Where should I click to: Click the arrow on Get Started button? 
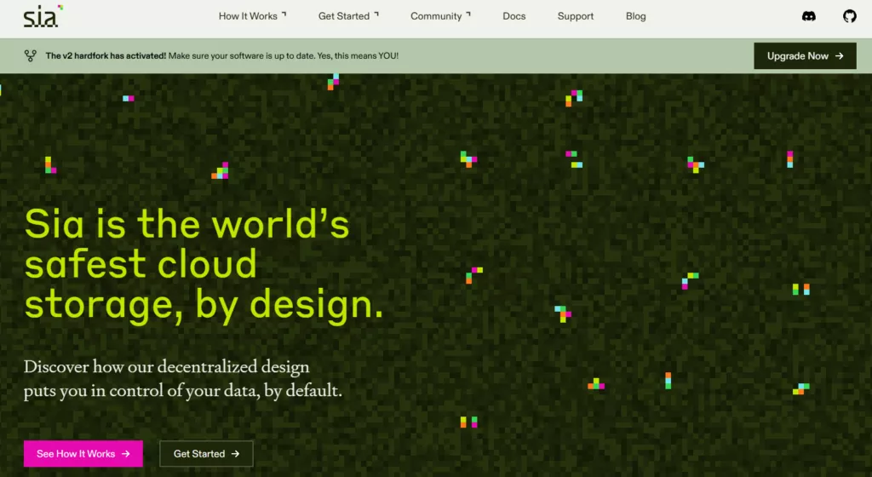tap(235, 454)
